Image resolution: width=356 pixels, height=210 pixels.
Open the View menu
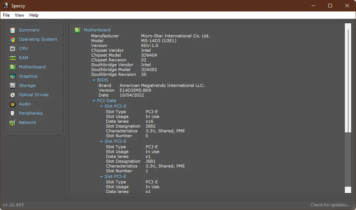tap(19, 15)
